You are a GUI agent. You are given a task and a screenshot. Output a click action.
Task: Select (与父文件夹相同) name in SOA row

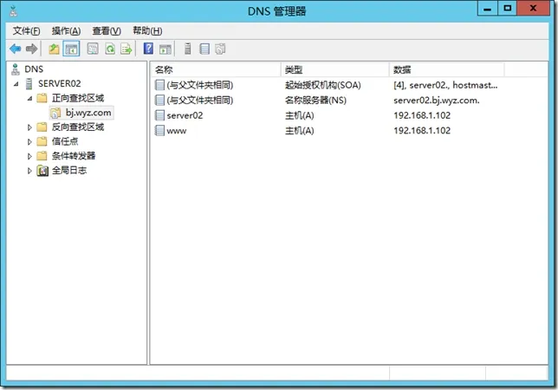pyautogui.click(x=199, y=85)
